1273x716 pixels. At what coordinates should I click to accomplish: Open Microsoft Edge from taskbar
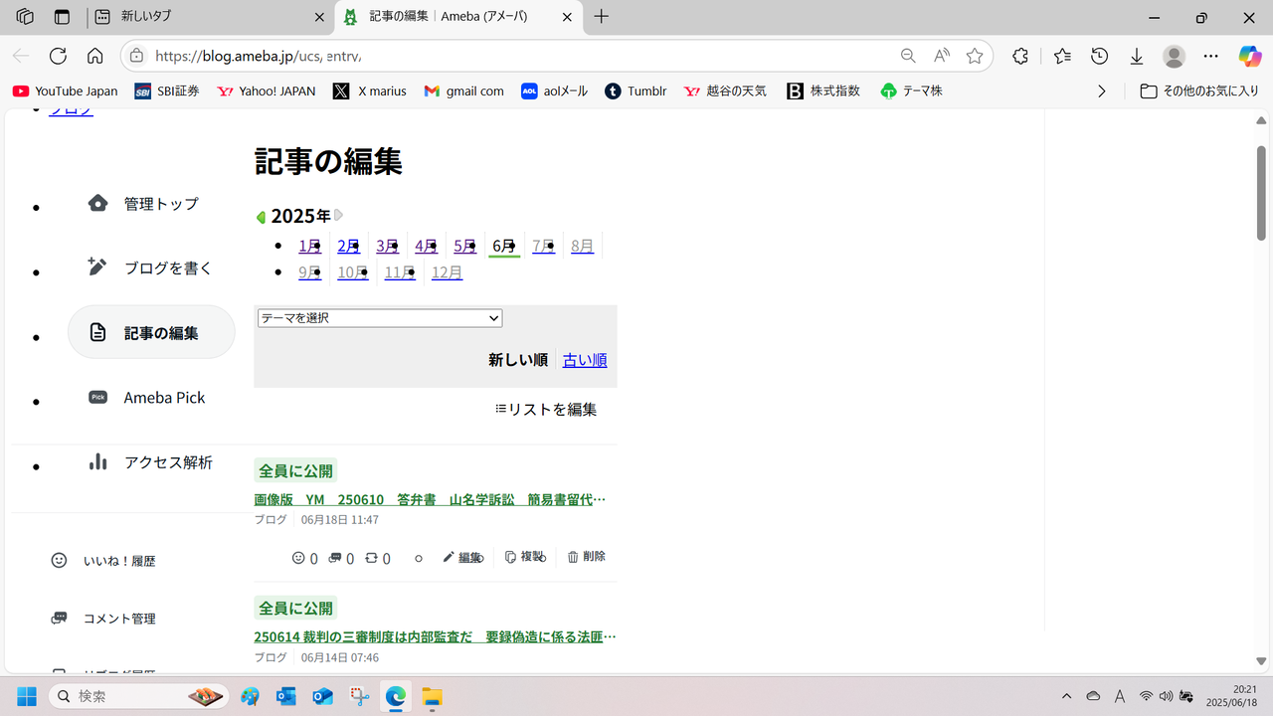tap(396, 696)
